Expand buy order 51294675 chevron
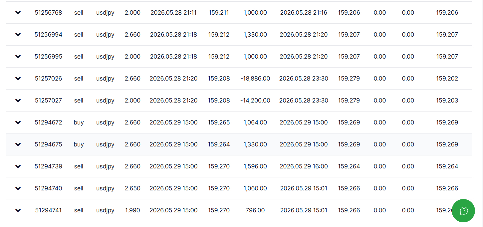Screen dimensions: 483x227 18,144
